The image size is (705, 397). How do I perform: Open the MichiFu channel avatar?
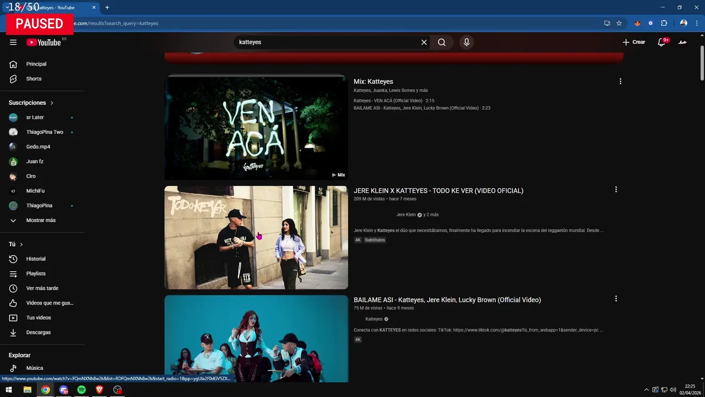click(x=13, y=191)
